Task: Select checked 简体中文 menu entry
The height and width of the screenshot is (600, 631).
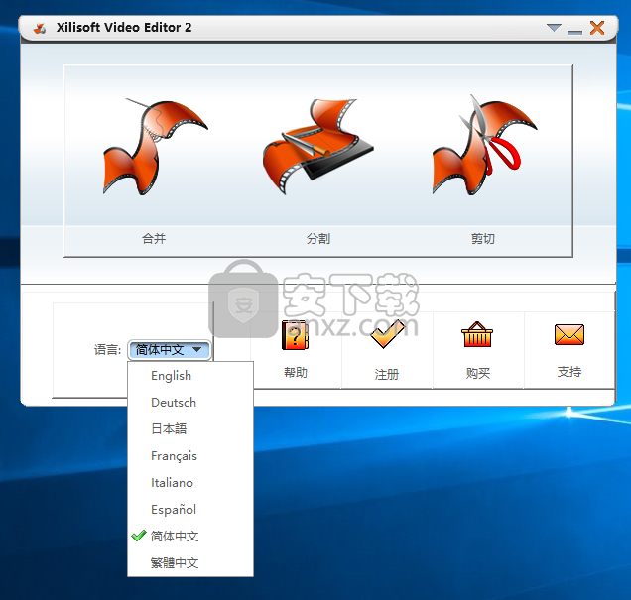Action: click(190, 537)
